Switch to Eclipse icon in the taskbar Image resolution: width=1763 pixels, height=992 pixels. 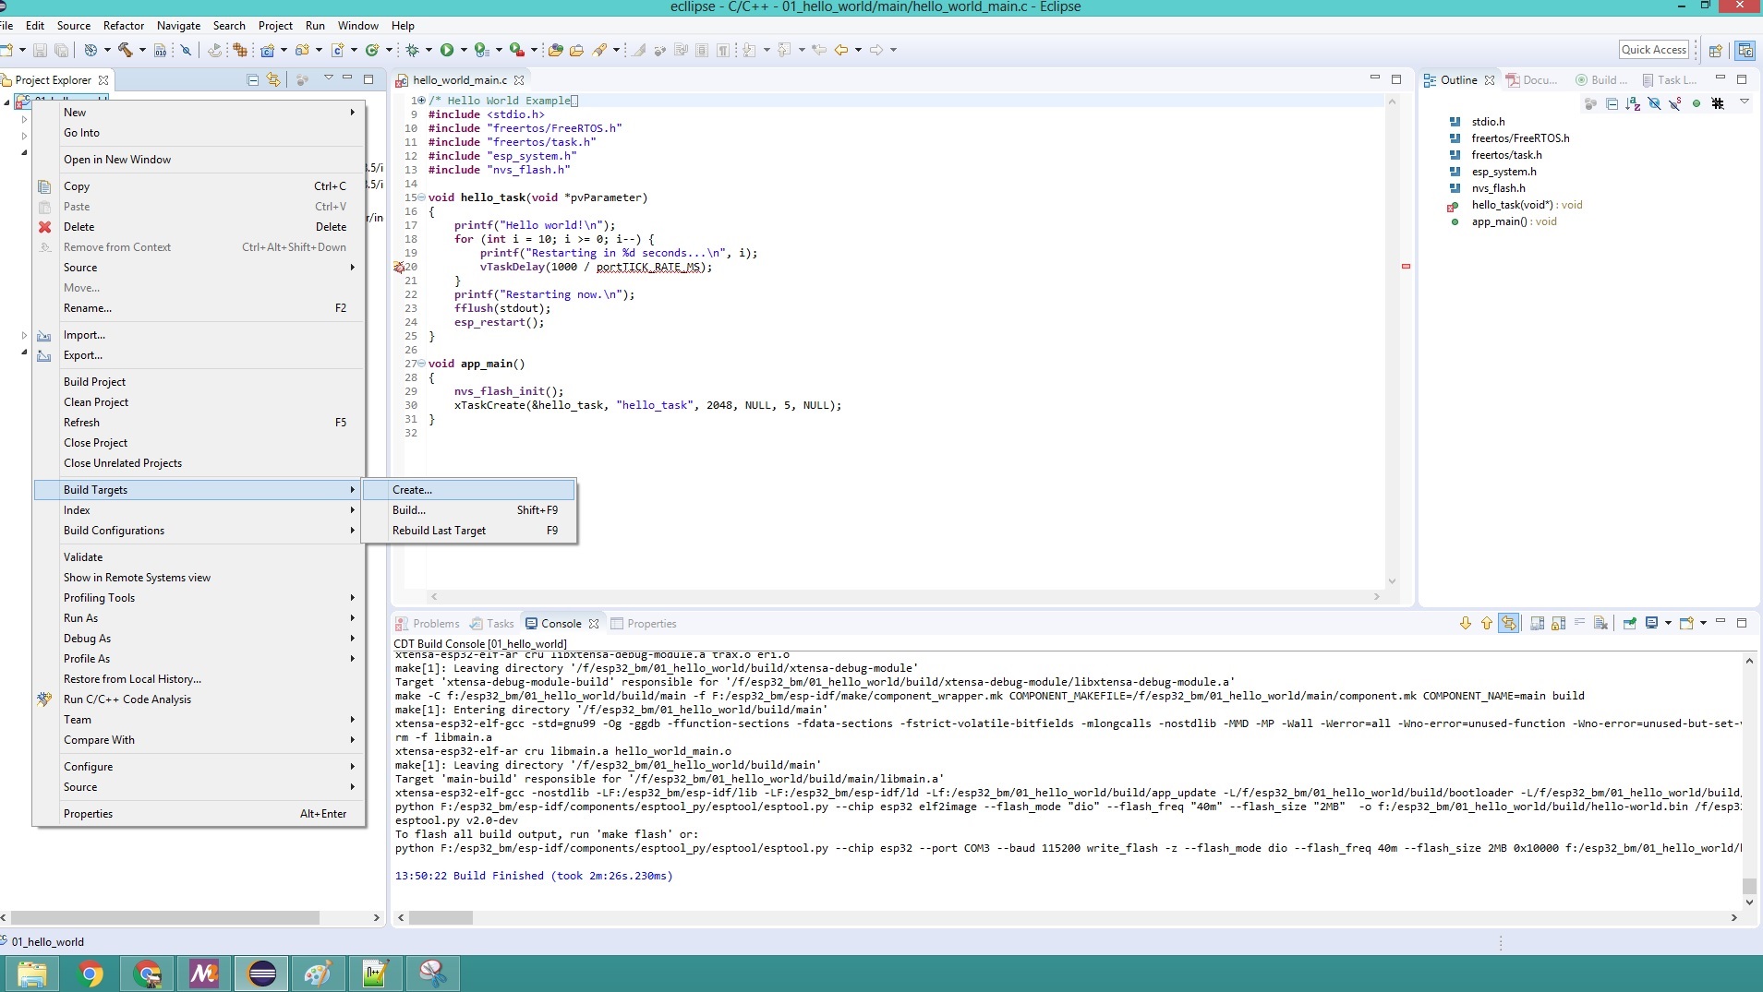262,974
